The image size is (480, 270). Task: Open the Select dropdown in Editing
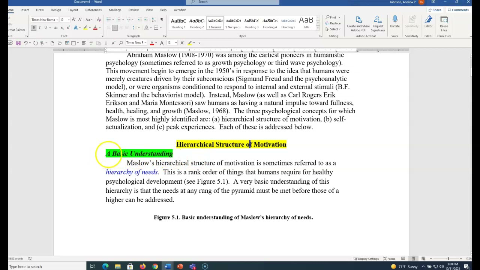click(333, 29)
